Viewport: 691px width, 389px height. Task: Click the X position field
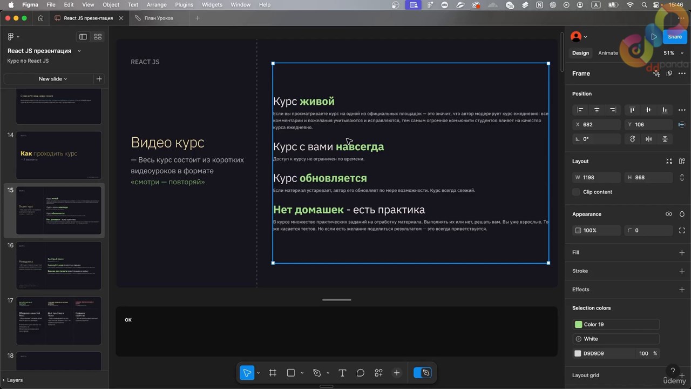click(x=596, y=124)
